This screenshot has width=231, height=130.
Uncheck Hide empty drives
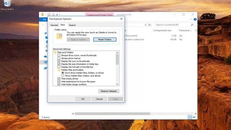(59, 79)
